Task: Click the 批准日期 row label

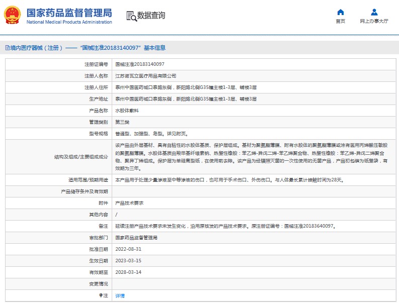Action: click(99, 249)
